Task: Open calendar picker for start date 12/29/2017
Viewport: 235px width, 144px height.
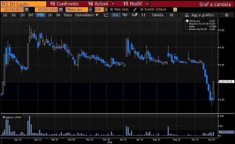Action: click(x=27, y=10)
